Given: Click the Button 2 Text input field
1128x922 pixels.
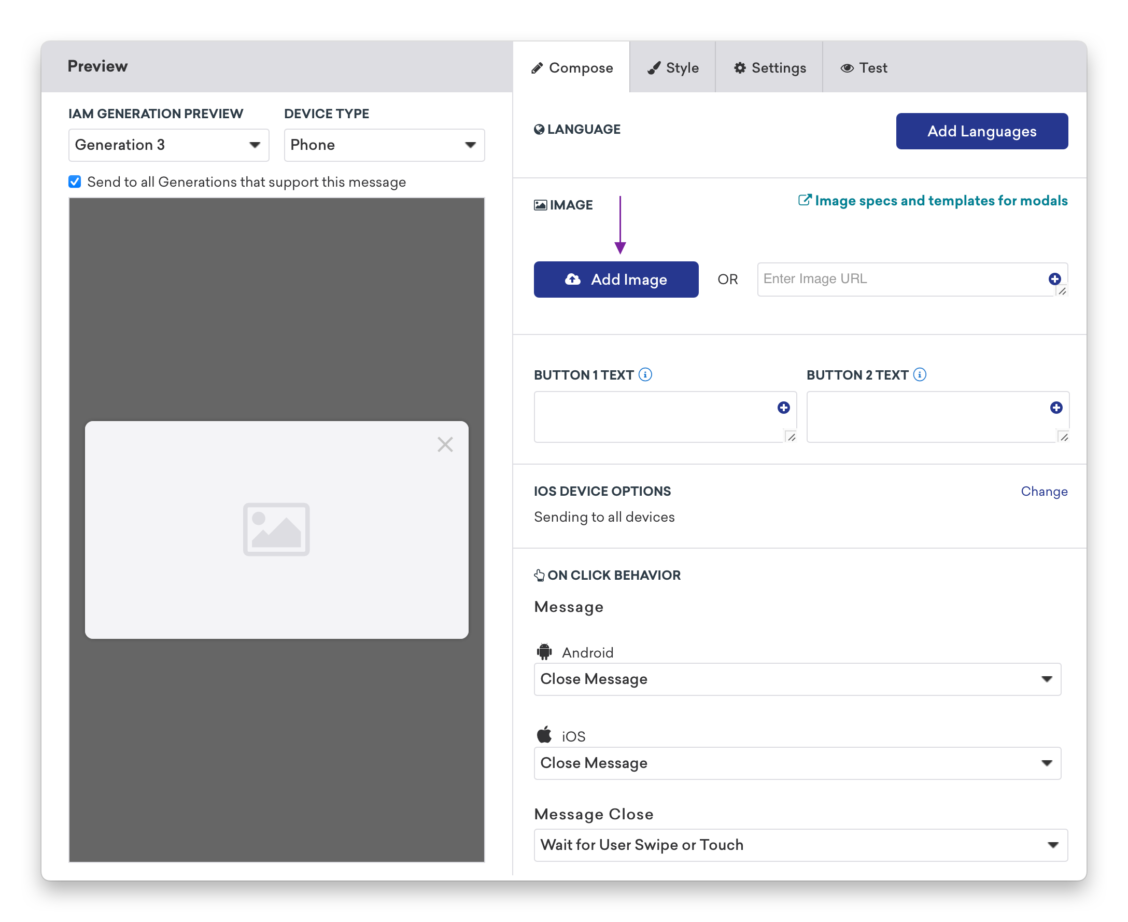Looking at the screenshot, I should [937, 417].
